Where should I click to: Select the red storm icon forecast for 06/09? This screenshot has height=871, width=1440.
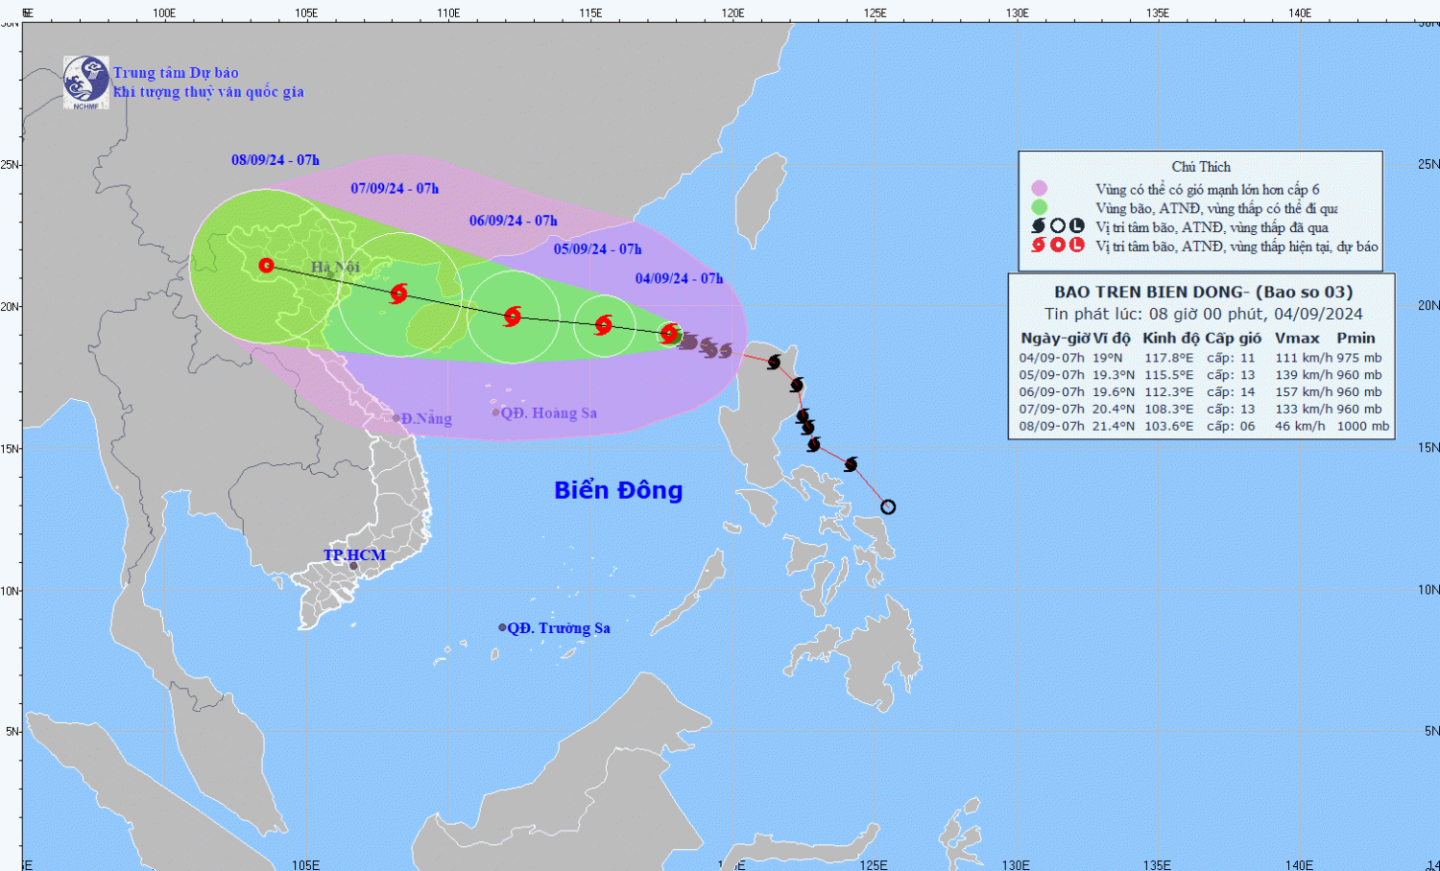tap(513, 316)
